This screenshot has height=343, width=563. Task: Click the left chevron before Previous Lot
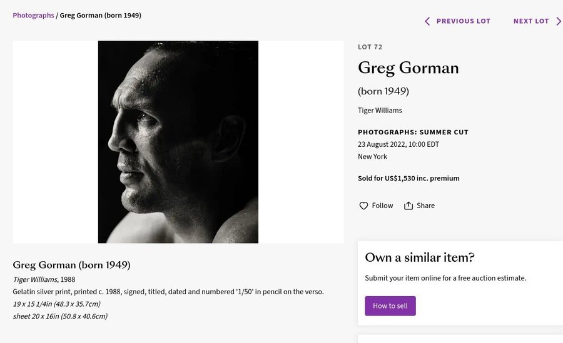pyautogui.click(x=427, y=21)
